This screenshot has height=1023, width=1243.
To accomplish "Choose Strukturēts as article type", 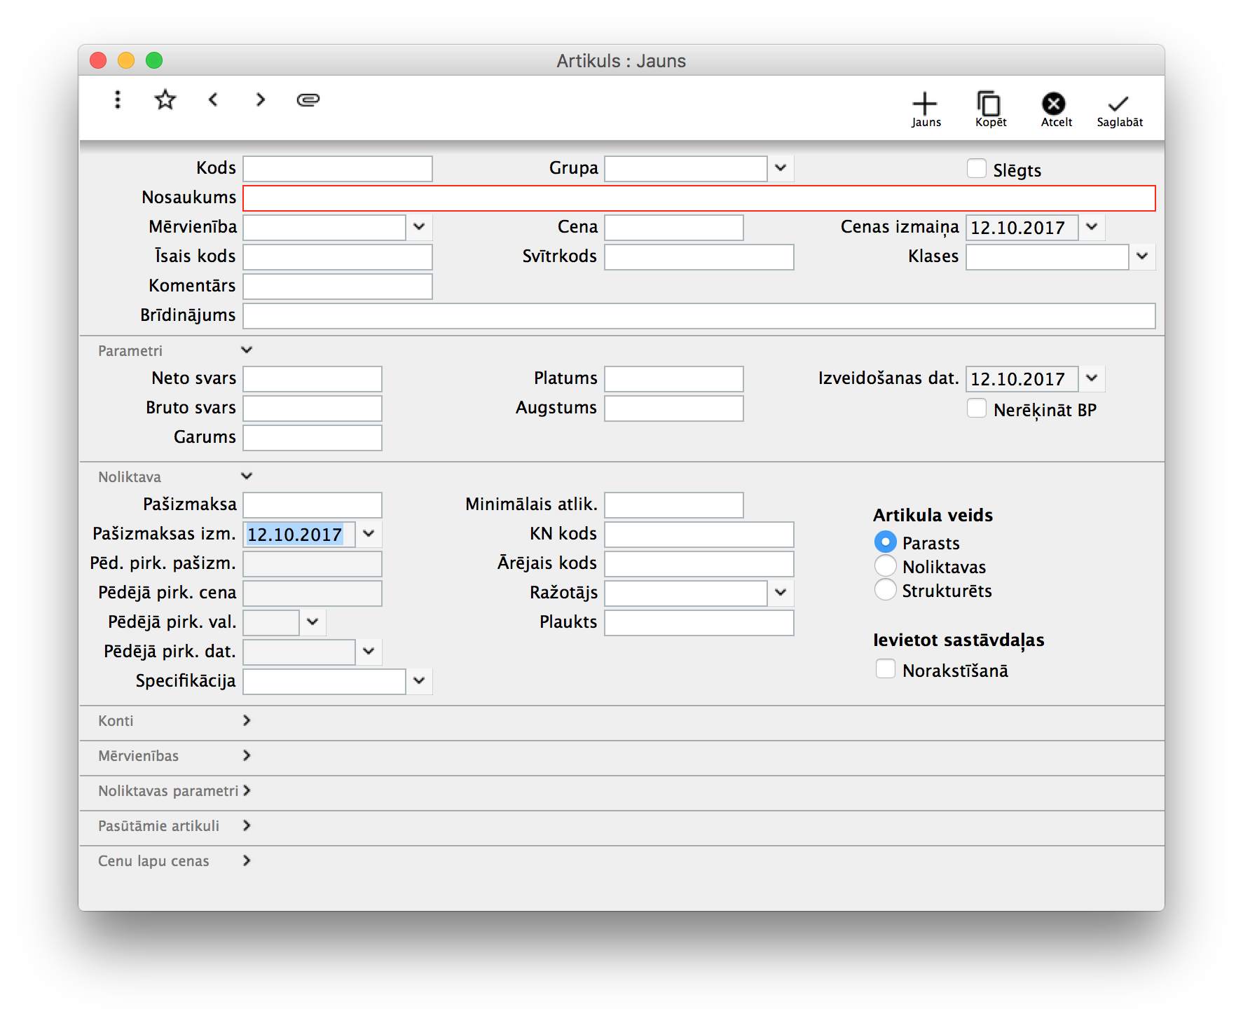I will click(886, 590).
